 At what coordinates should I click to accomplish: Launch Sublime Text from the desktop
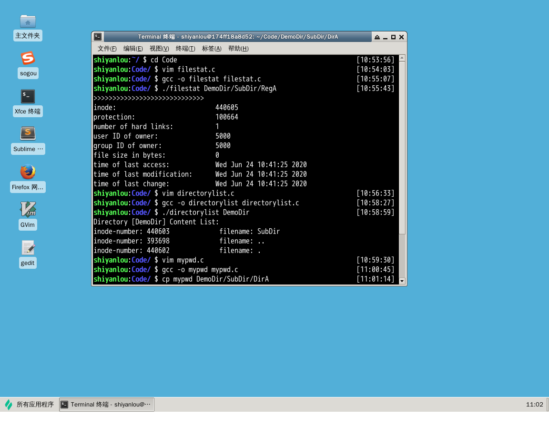tap(28, 134)
